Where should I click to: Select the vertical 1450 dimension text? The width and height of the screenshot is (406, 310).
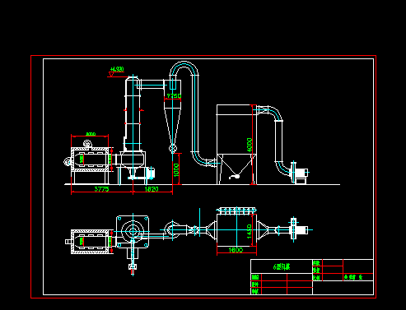(250, 231)
